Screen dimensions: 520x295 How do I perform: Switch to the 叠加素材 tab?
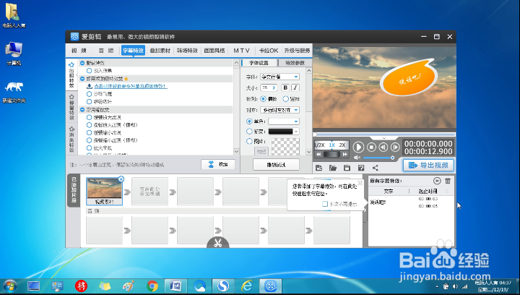click(160, 51)
